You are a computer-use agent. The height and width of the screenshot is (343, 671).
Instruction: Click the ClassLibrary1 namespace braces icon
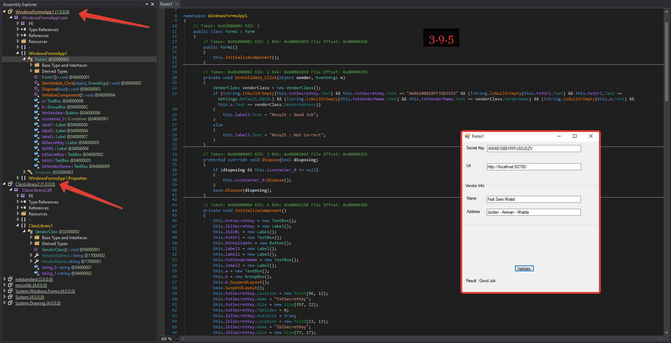[23, 226]
